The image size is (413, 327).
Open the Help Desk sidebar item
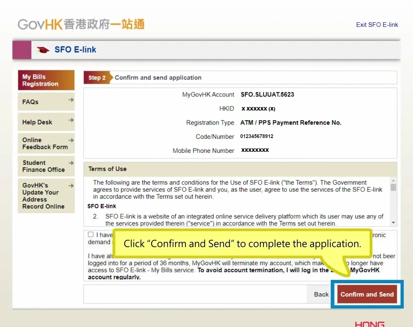[x=46, y=122]
